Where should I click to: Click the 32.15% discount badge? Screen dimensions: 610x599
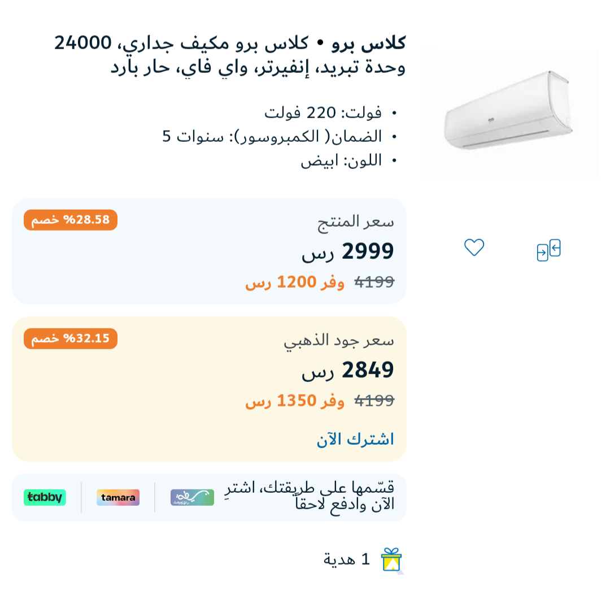coord(71,338)
